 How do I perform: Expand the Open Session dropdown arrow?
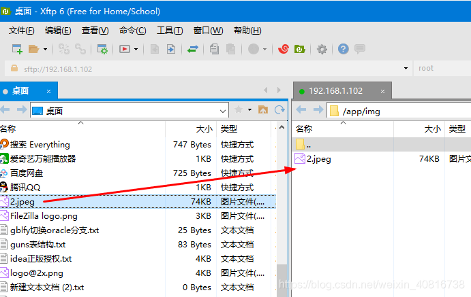click(46, 49)
